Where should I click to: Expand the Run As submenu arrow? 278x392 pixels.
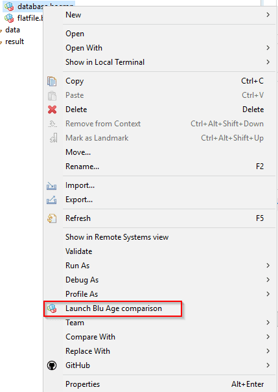click(268, 266)
